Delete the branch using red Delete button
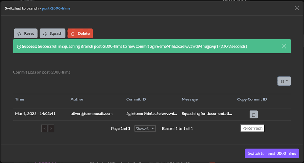This screenshot has height=163, width=304. pyautogui.click(x=80, y=33)
